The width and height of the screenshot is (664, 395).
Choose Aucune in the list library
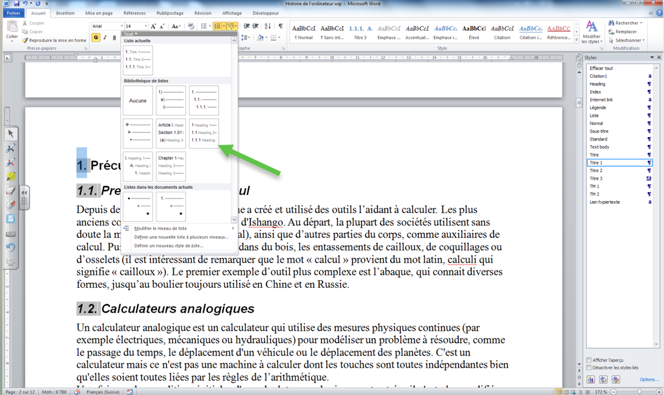[138, 101]
